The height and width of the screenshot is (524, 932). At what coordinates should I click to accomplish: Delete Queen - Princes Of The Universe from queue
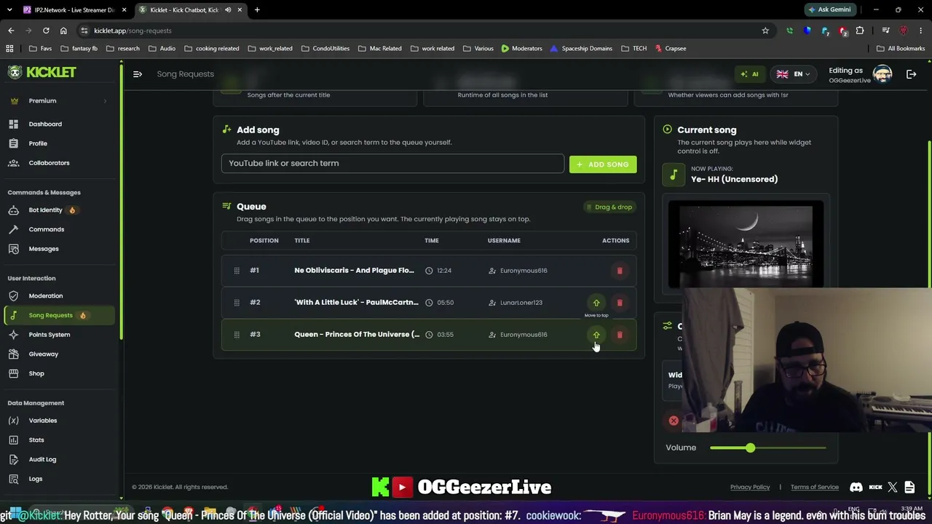(x=620, y=335)
